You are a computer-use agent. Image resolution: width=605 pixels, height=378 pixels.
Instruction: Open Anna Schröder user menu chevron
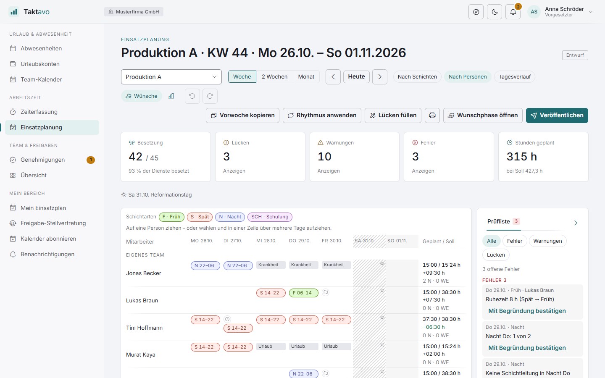(591, 12)
